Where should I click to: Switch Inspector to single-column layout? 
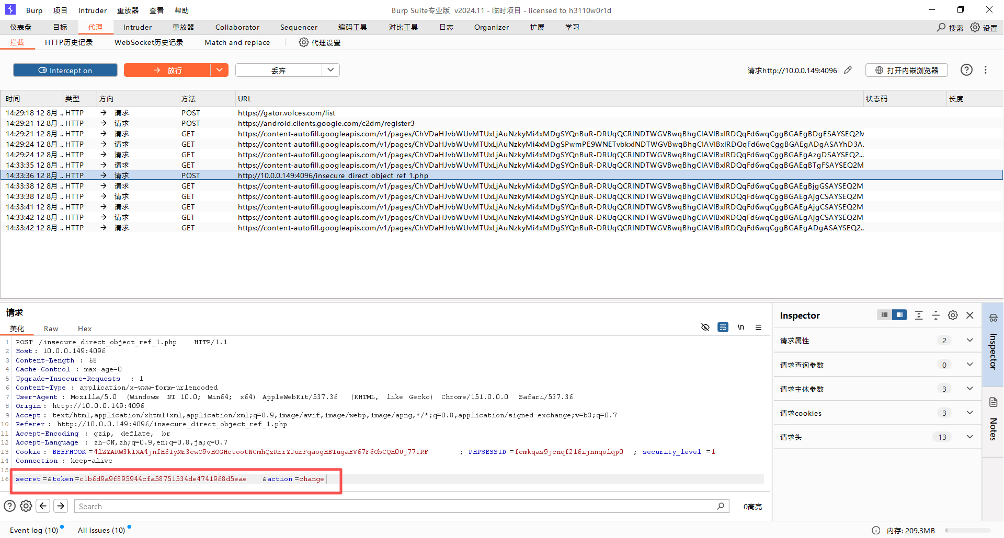(x=884, y=315)
